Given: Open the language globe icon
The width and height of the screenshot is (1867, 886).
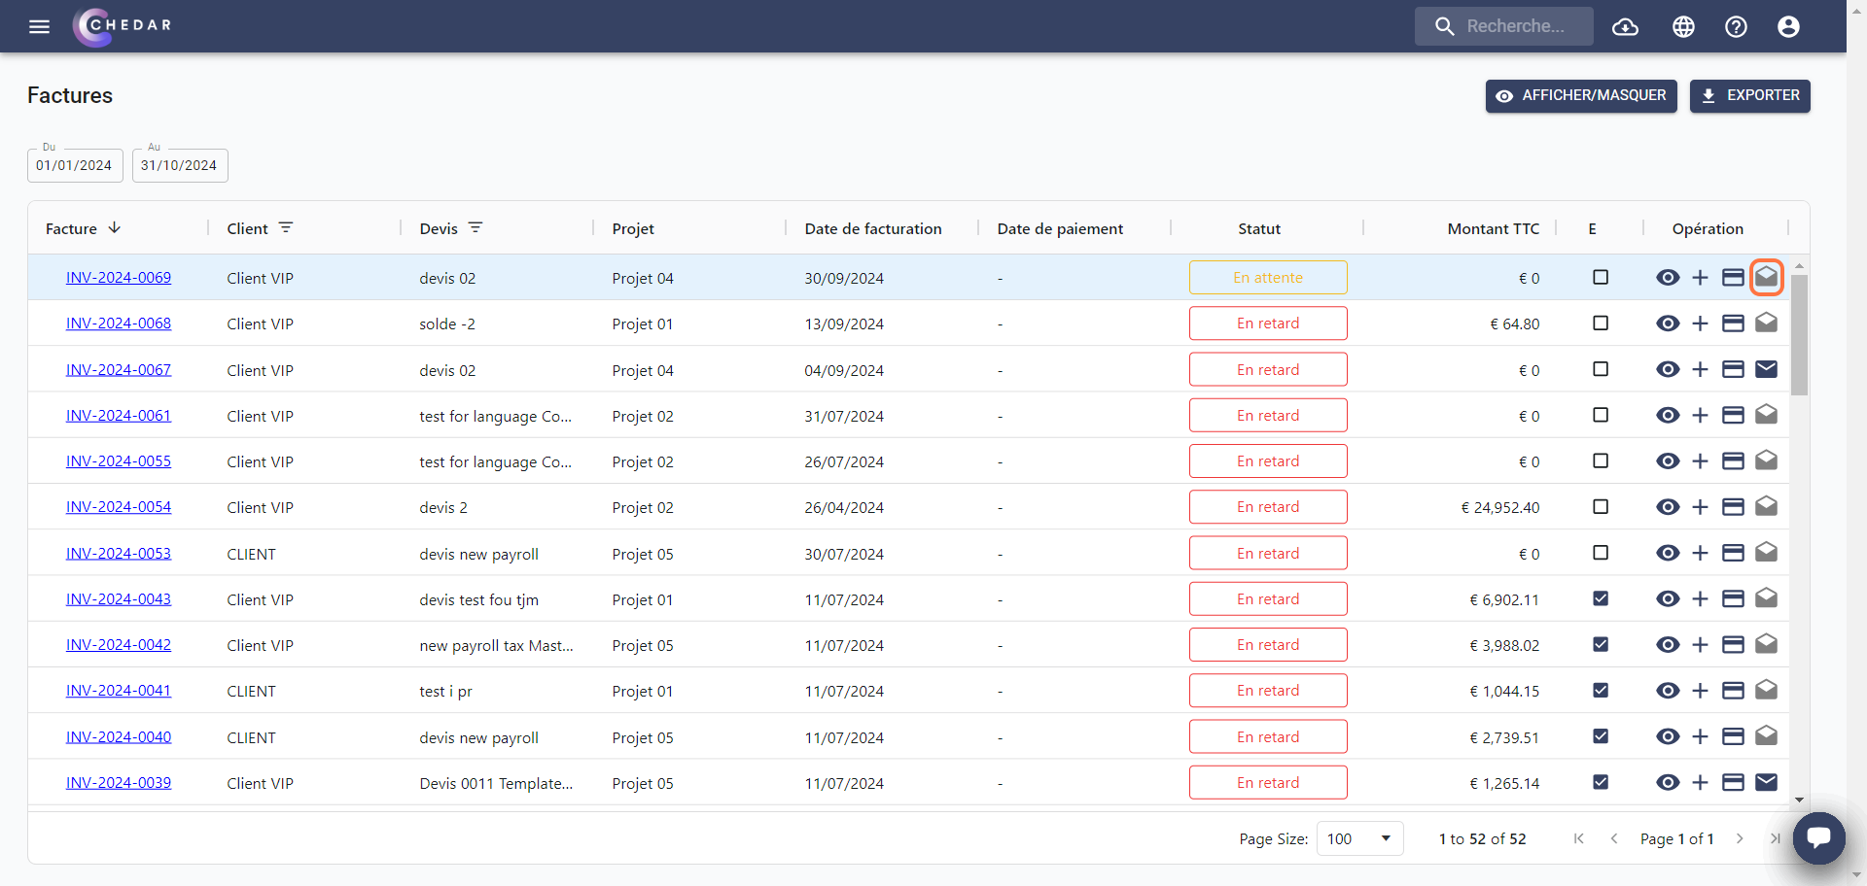Looking at the screenshot, I should coord(1683,26).
